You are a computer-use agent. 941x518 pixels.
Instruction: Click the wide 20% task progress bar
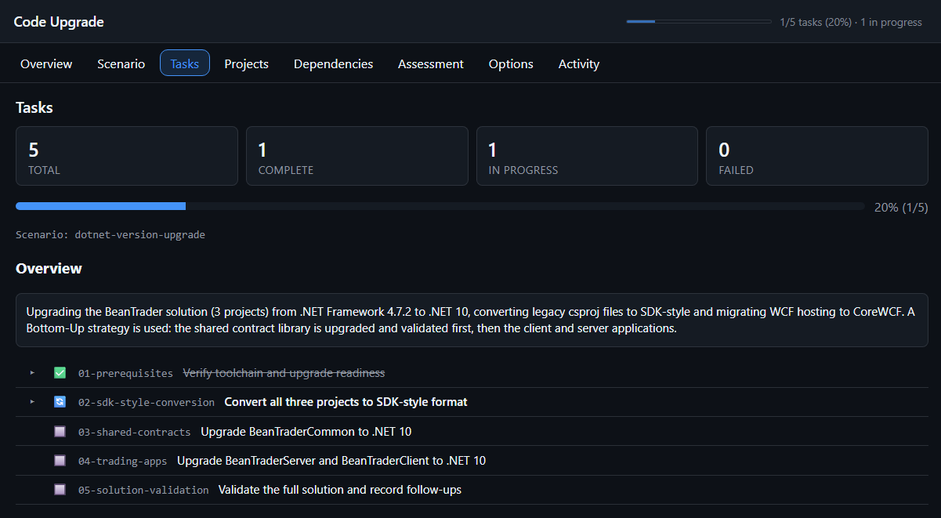(x=440, y=206)
